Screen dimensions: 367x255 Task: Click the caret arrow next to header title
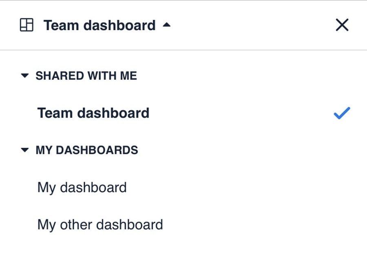click(166, 25)
